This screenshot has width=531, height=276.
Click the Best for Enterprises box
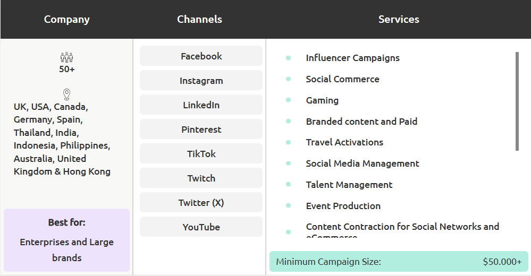tap(66, 240)
